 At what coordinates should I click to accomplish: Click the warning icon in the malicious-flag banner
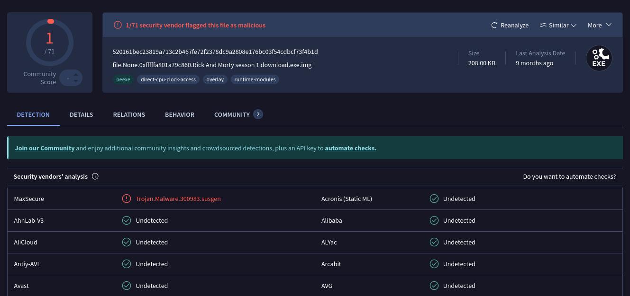[118, 25]
